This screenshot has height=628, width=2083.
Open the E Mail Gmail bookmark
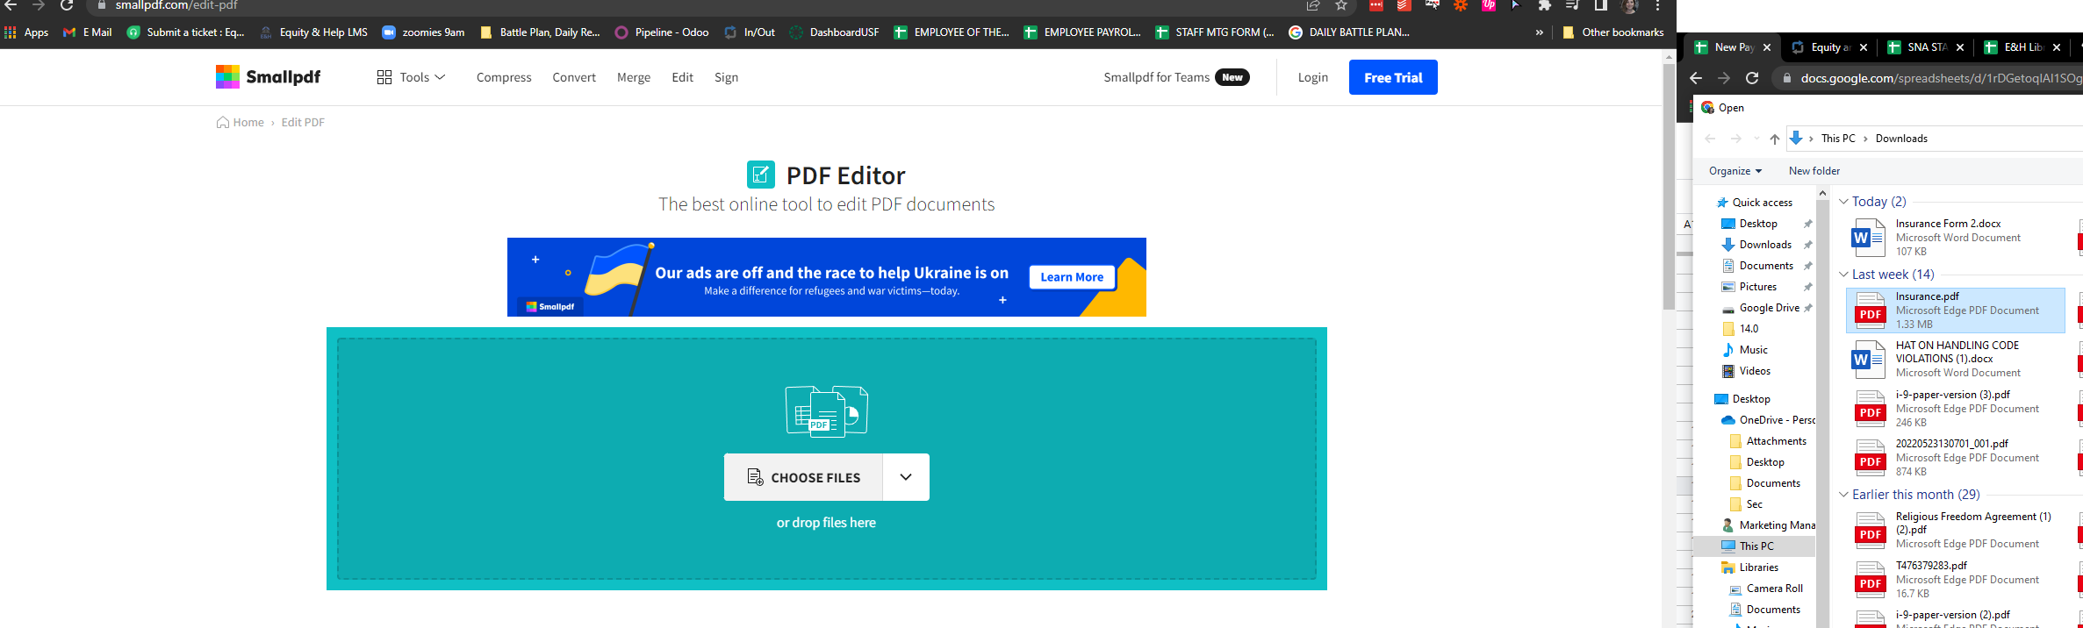click(88, 32)
